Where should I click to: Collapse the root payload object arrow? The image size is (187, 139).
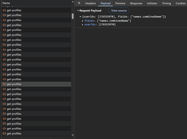(x=80, y=17)
